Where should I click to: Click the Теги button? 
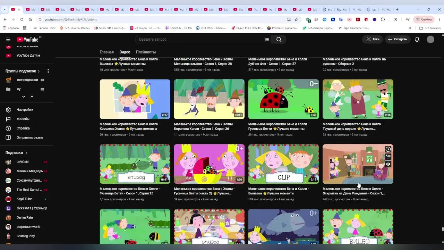[373, 39]
